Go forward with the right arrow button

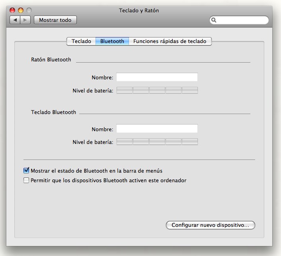pos(25,20)
